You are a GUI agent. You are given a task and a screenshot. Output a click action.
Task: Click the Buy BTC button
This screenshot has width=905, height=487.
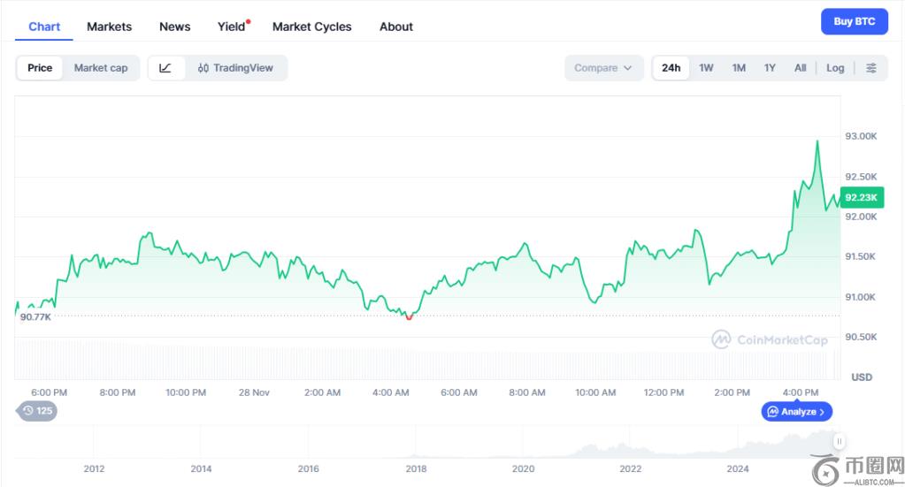tap(854, 22)
